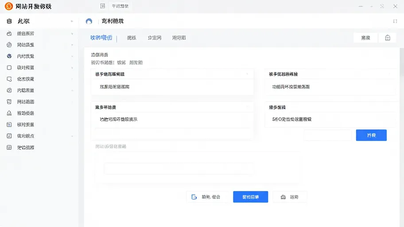The width and height of the screenshot is (404, 227).
Task: Select the bell-shaped icon in the sidebar
Action: pos(9,113)
